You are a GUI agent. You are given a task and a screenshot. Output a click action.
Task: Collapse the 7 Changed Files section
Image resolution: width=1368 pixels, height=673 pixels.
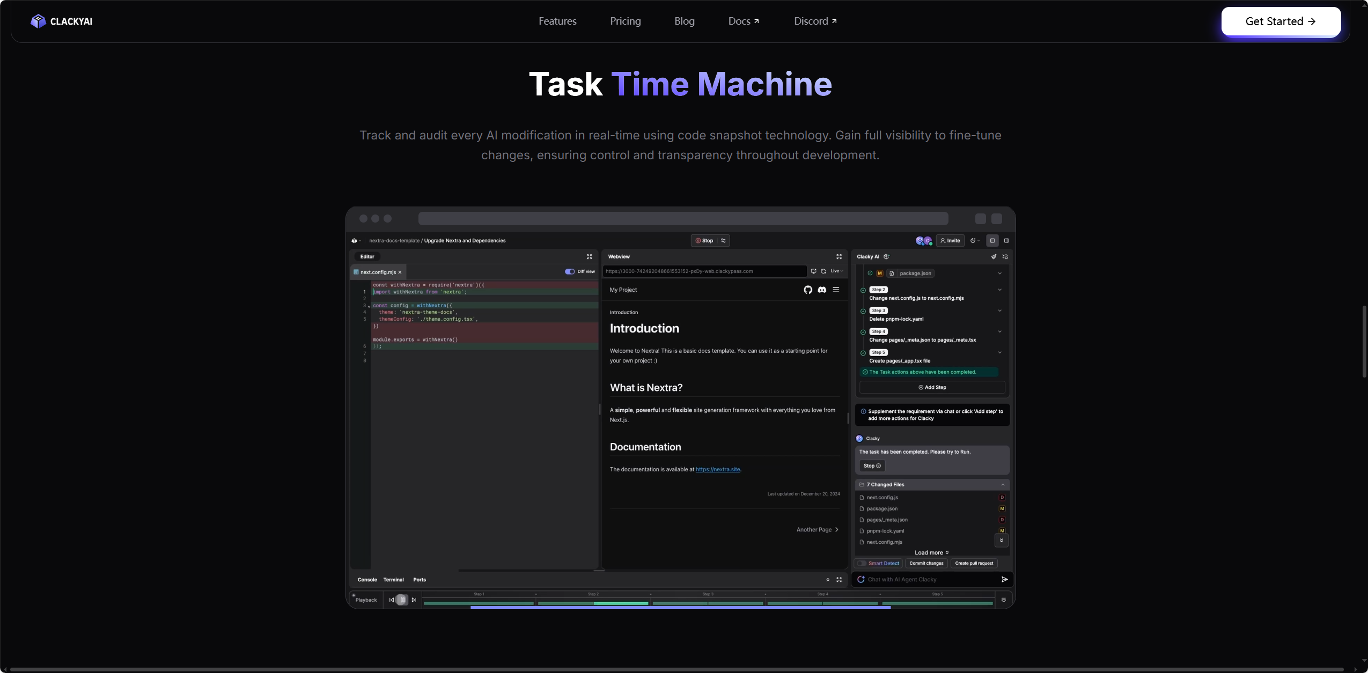[1003, 485]
